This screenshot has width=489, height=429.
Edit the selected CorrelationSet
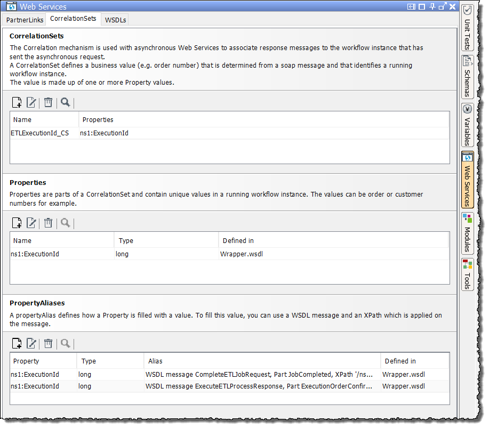click(31, 102)
